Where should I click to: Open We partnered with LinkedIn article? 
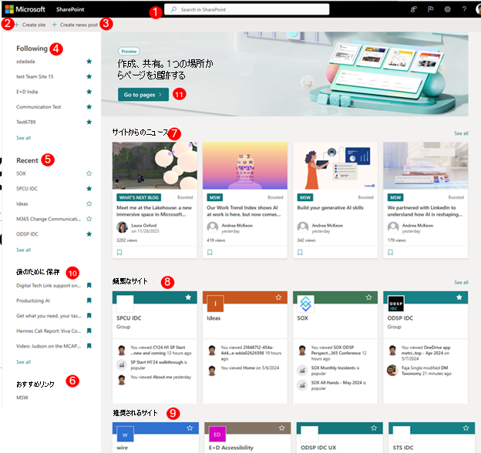pos(425,211)
